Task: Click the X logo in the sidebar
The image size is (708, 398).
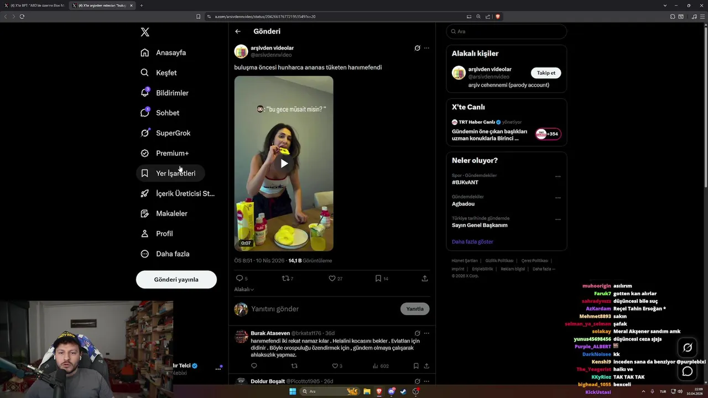Action: (x=145, y=32)
